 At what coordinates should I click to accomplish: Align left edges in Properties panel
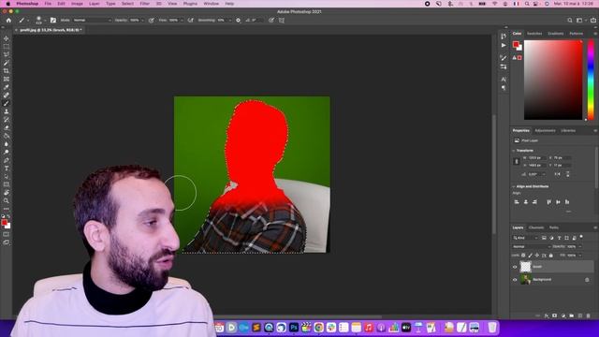pos(517,202)
